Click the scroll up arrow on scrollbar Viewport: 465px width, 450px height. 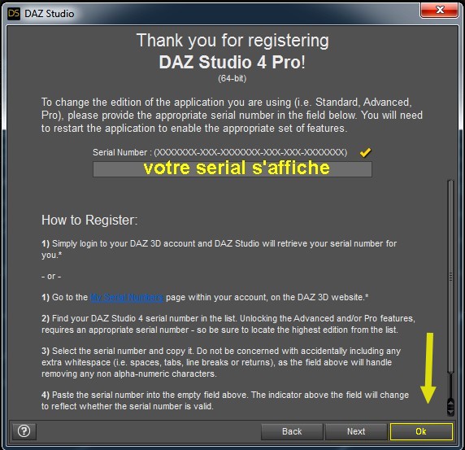point(450,404)
